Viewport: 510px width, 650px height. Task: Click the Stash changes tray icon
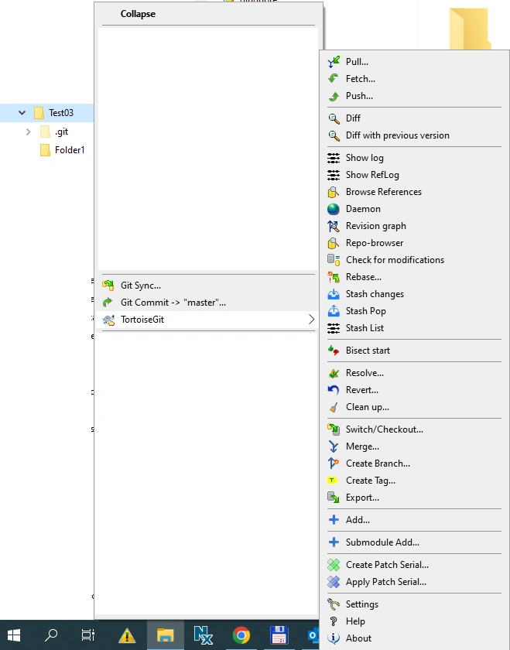[x=334, y=294]
